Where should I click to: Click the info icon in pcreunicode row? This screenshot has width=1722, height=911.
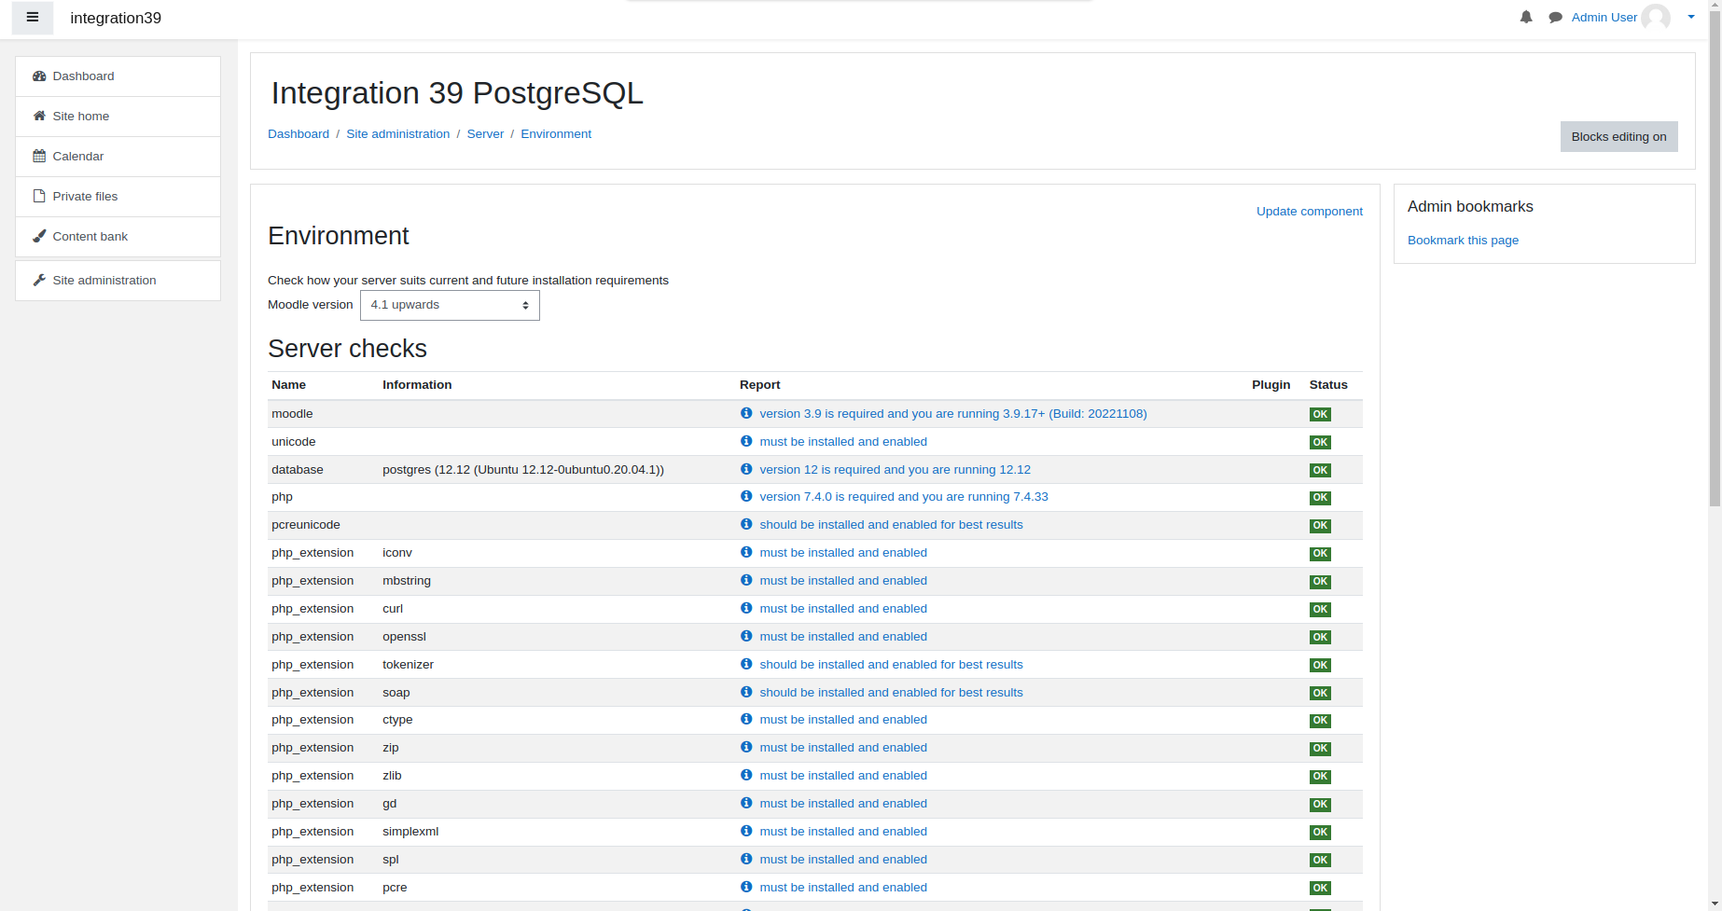pyautogui.click(x=746, y=524)
